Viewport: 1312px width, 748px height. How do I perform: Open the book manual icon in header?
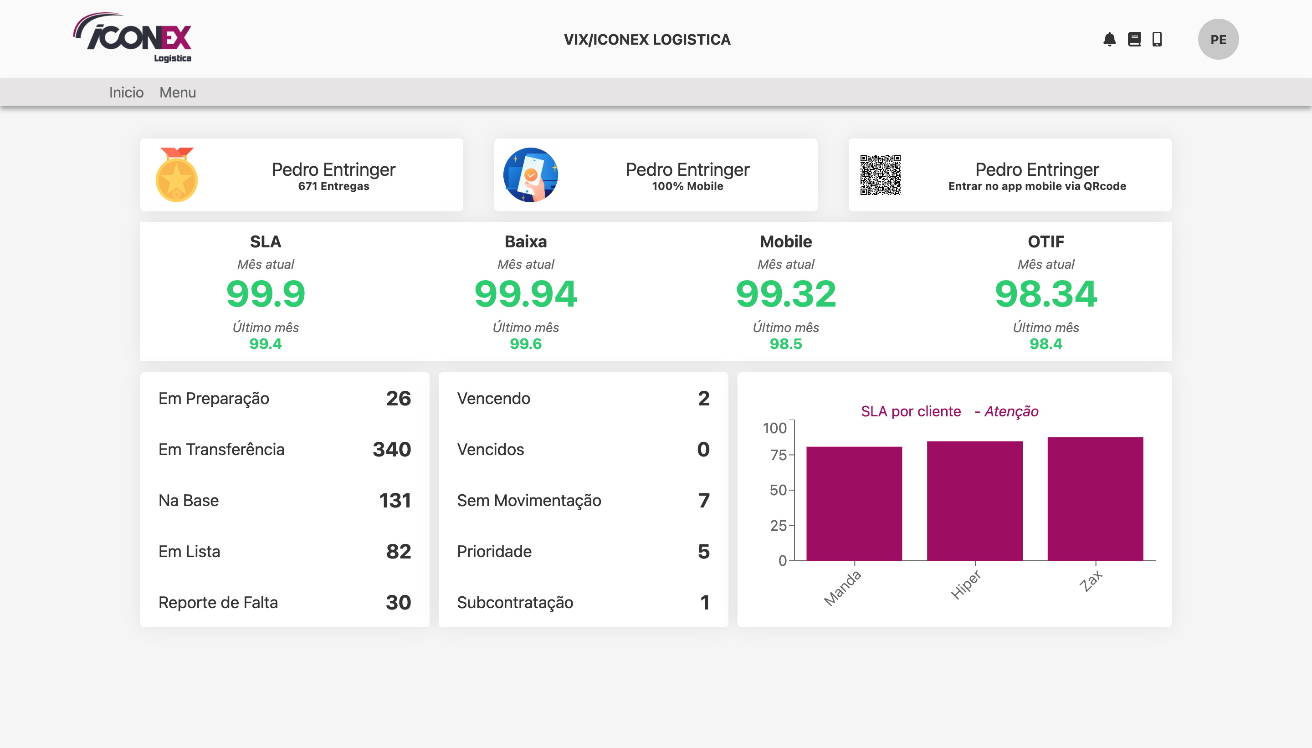click(1134, 39)
